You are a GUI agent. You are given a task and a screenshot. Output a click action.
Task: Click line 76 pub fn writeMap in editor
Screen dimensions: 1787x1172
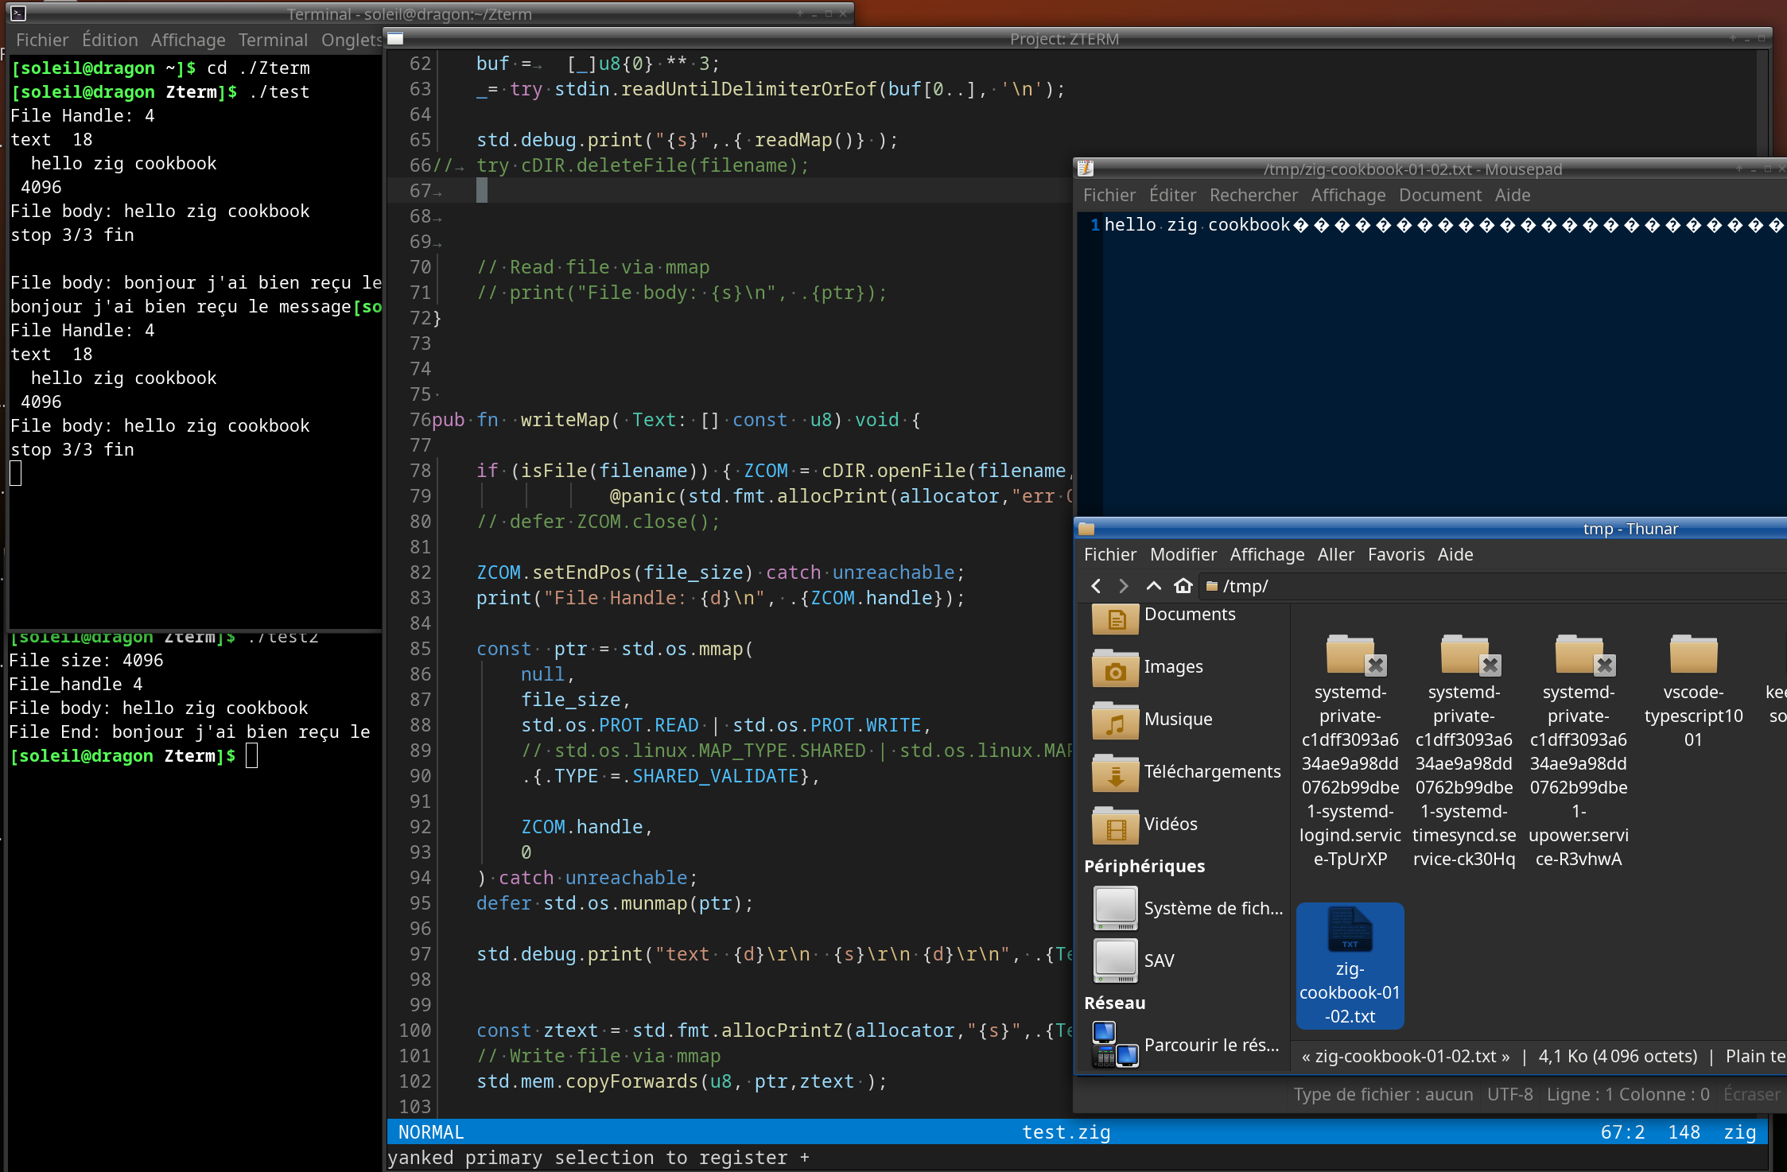pyautogui.click(x=676, y=420)
